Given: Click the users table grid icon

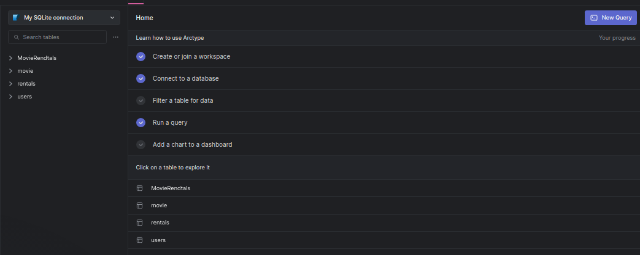Looking at the screenshot, I should (x=139, y=240).
